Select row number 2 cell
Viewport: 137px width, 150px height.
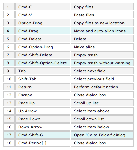(x=9, y=15)
